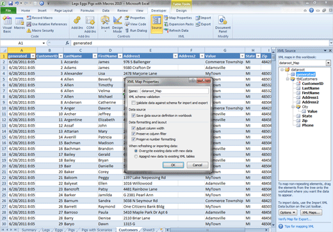Viewport: 333px width, 232px height.
Task: Open the Add-Ins manager
Action: tap(77, 23)
